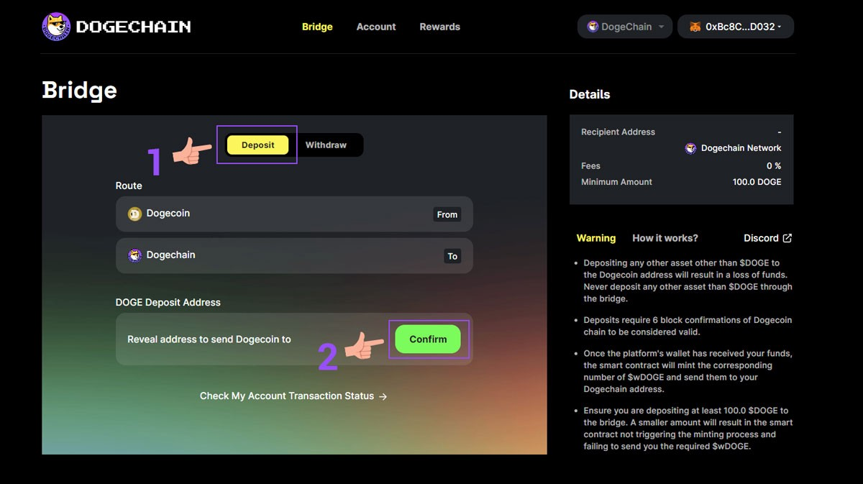Click the Fees 0 % value

[774, 166]
